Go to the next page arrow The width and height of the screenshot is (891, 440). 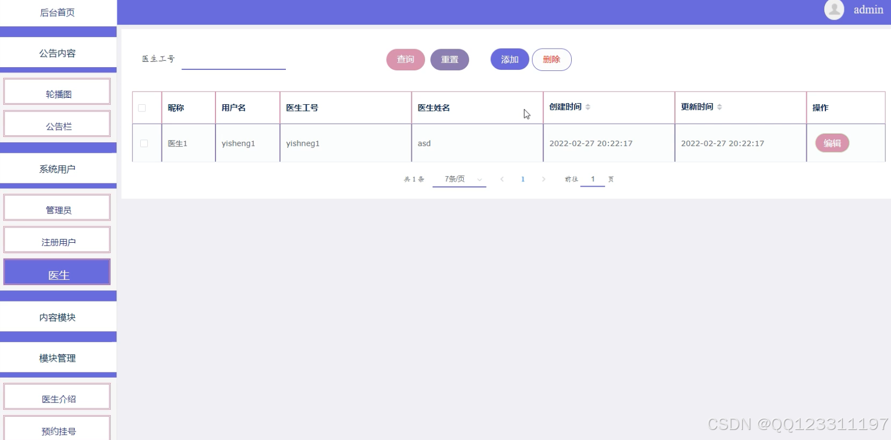pyautogui.click(x=544, y=179)
